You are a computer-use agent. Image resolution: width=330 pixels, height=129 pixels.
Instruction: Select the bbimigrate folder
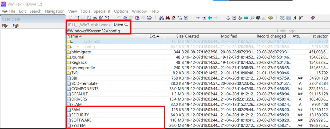(x=198, y=52)
